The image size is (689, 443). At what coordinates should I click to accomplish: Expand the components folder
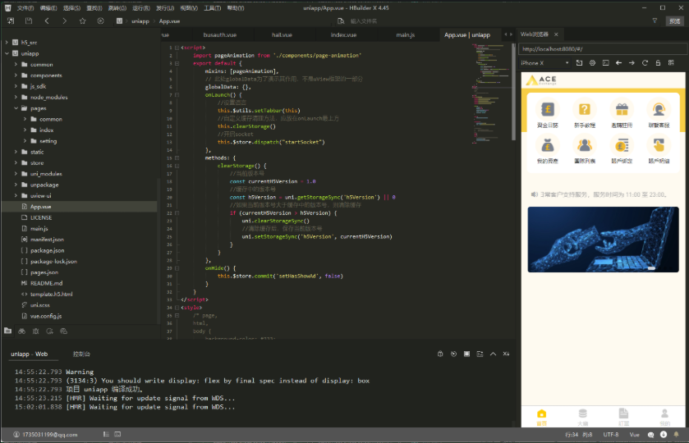point(16,75)
